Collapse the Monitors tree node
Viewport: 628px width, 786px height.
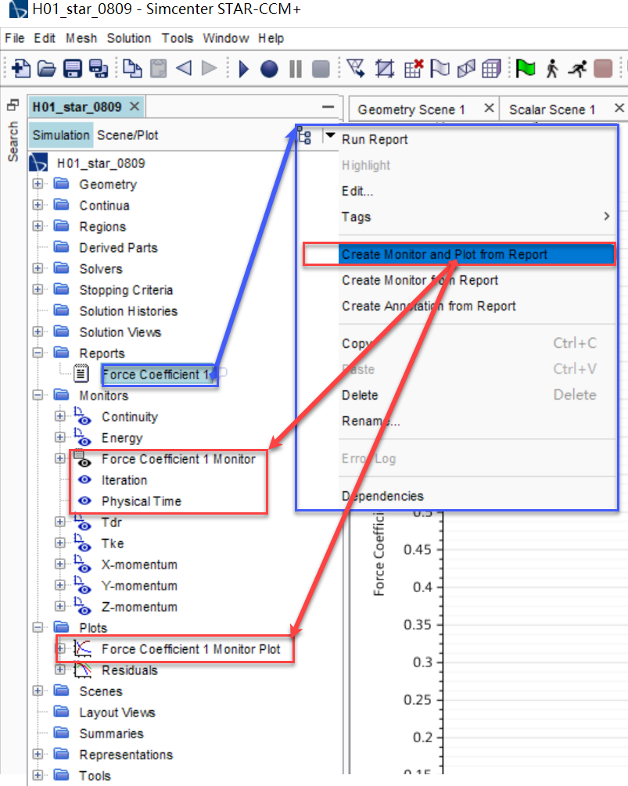[38, 395]
